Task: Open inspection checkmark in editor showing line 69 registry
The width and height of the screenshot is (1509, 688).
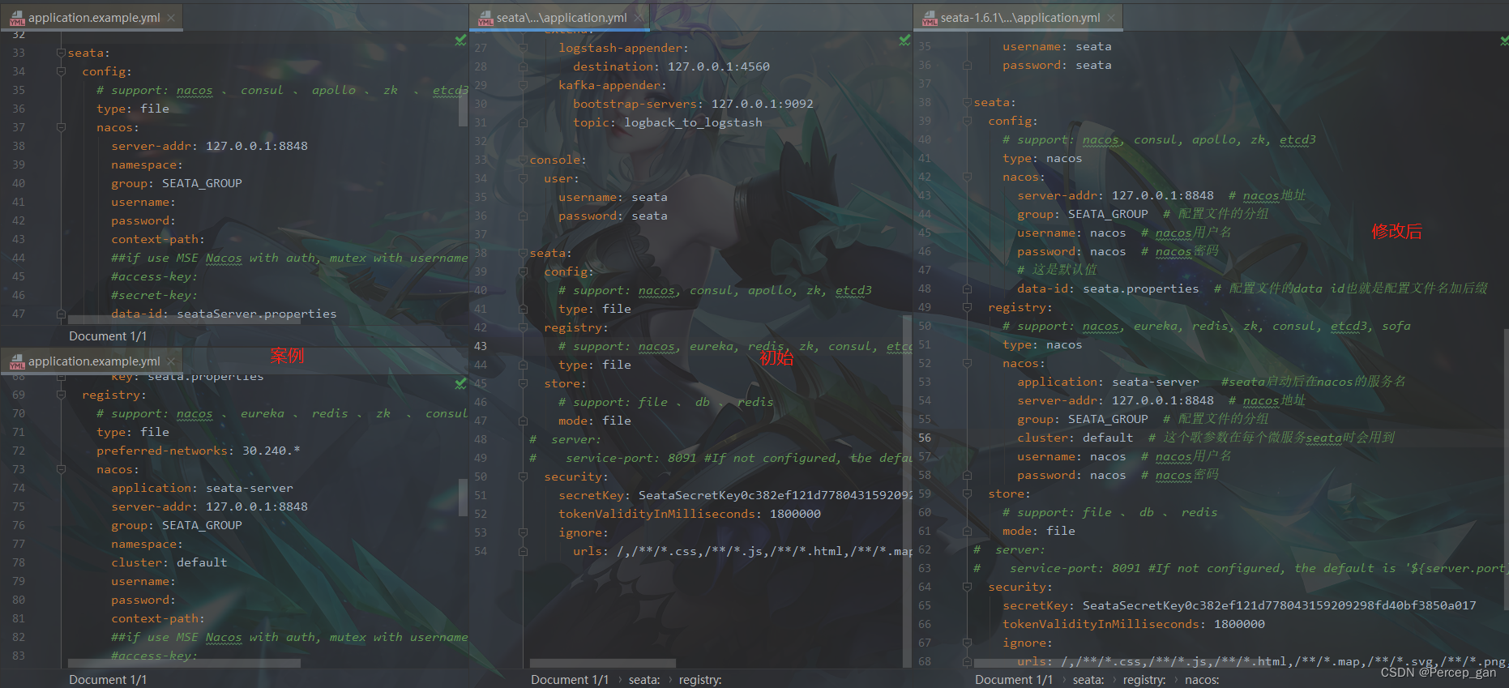Action: point(460,383)
